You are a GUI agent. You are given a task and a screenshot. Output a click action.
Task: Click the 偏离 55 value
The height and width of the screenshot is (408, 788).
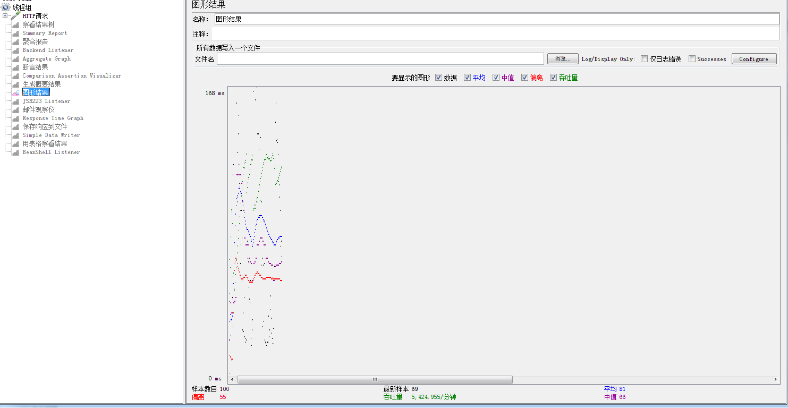pos(223,397)
